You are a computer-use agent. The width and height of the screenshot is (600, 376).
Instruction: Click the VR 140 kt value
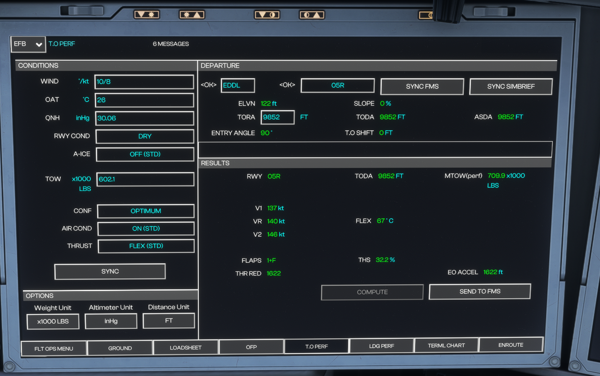[x=276, y=221]
